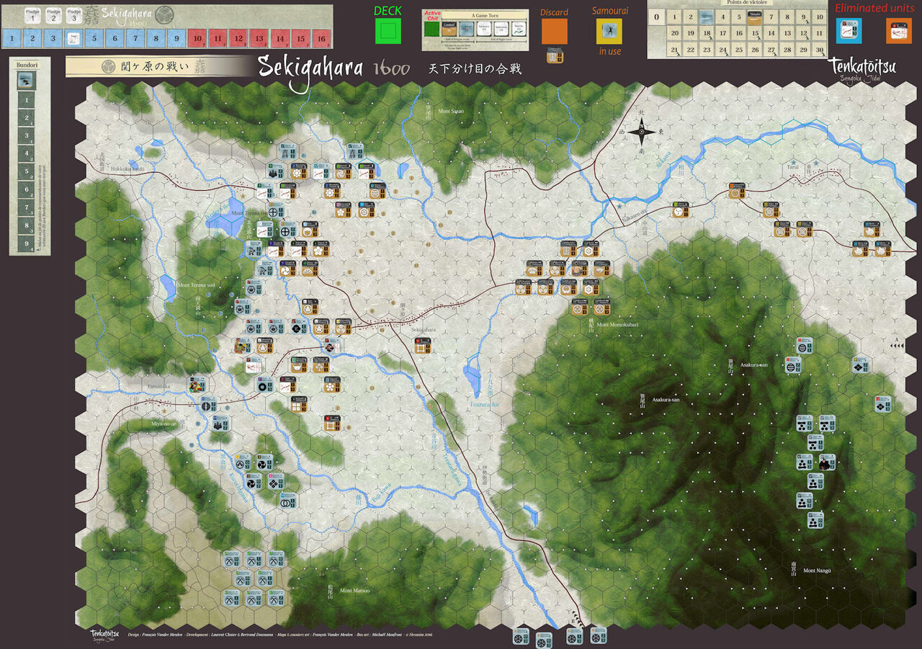922x649 pixels.
Task: Select the counter below the Discard pile
Action: (x=555, y=55)
